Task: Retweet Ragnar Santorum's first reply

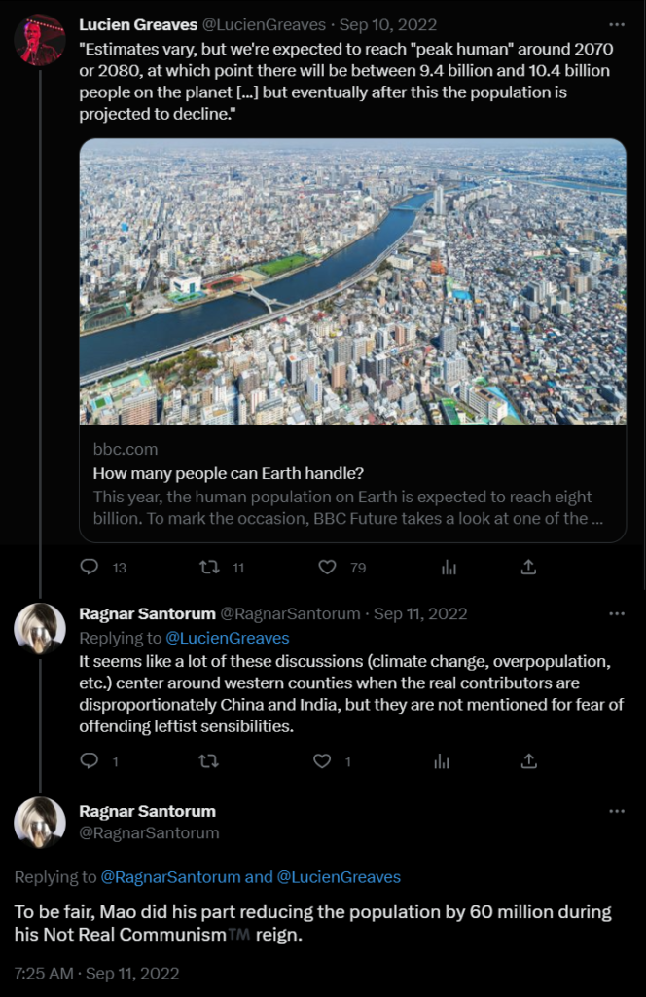Action: tap(209, 761)
